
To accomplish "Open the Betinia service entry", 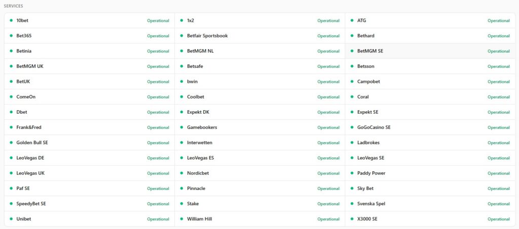I will click(x=89, y=51).
